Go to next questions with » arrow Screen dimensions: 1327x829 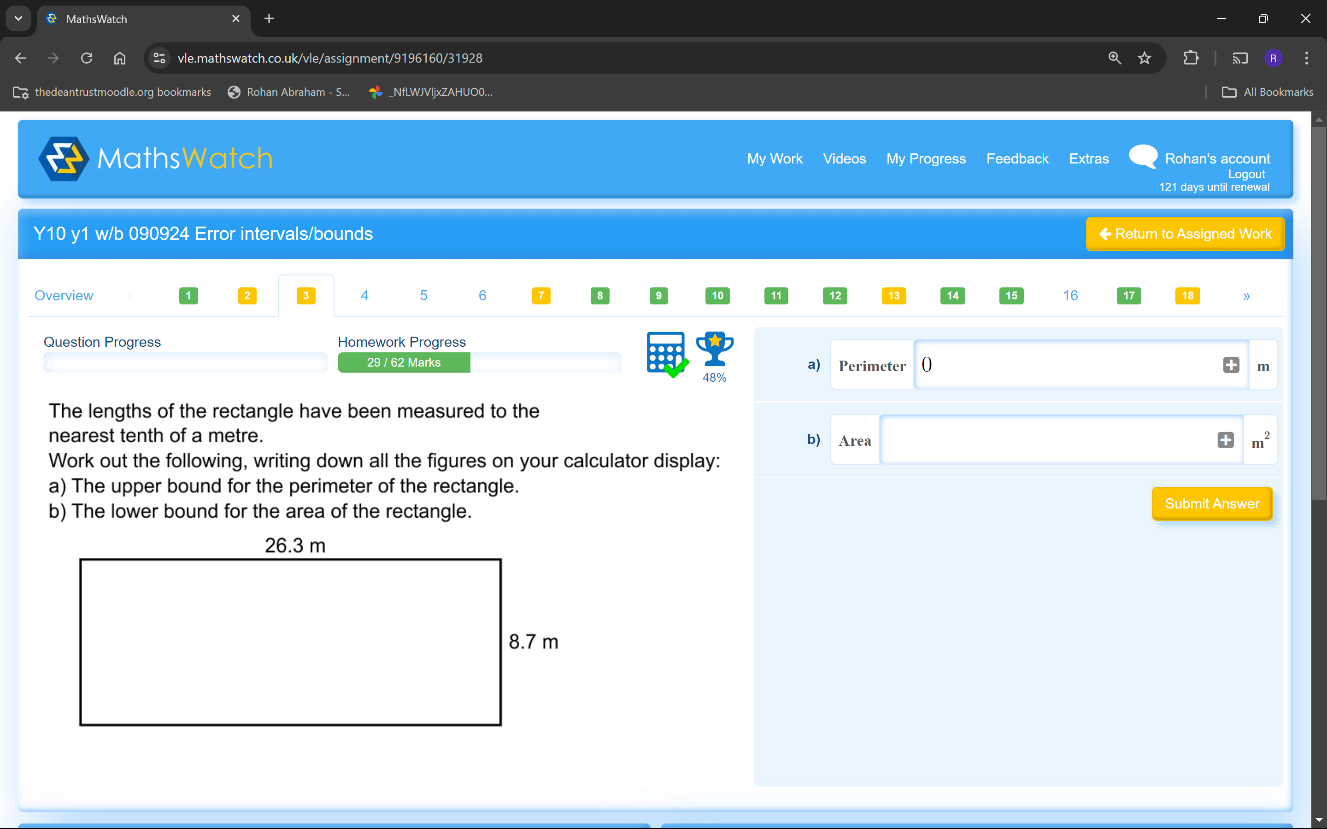(1246, 296)
